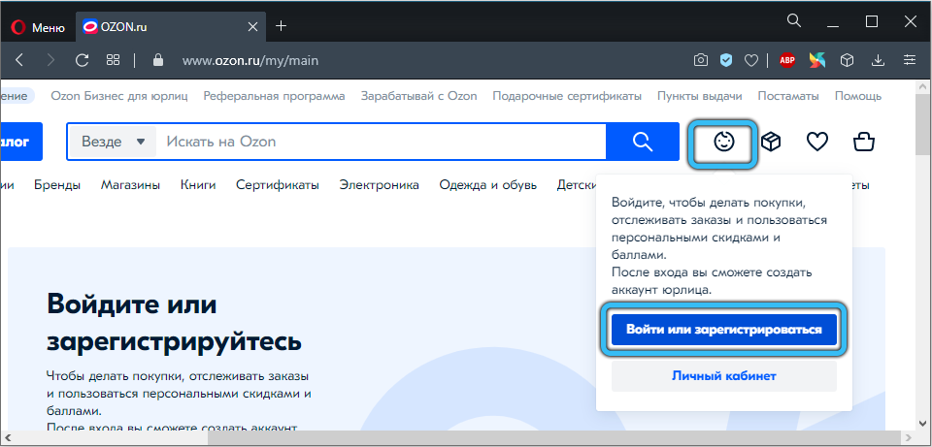Click Войти или зарегистрироваться button
This screenshot has height=447, width=932.
coord(724,330)
